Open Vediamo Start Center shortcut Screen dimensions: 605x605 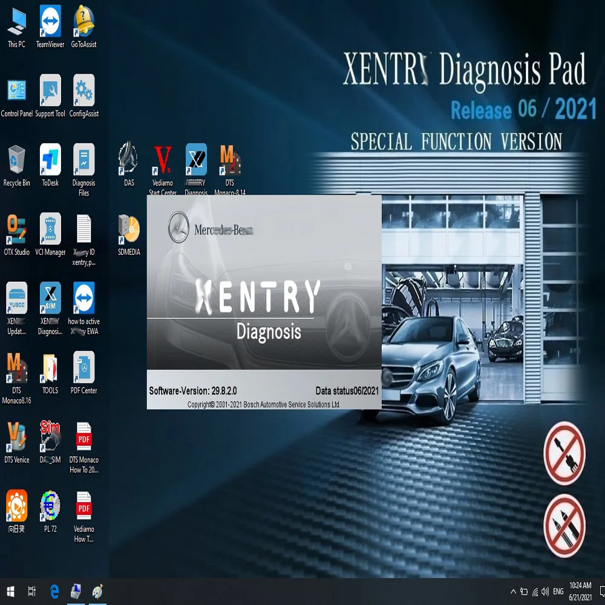pos(162,169)
